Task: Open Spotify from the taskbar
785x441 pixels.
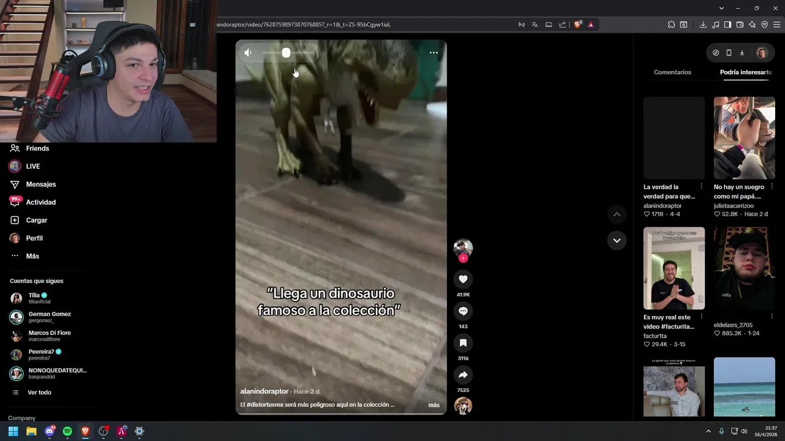Action: (67, 431)
